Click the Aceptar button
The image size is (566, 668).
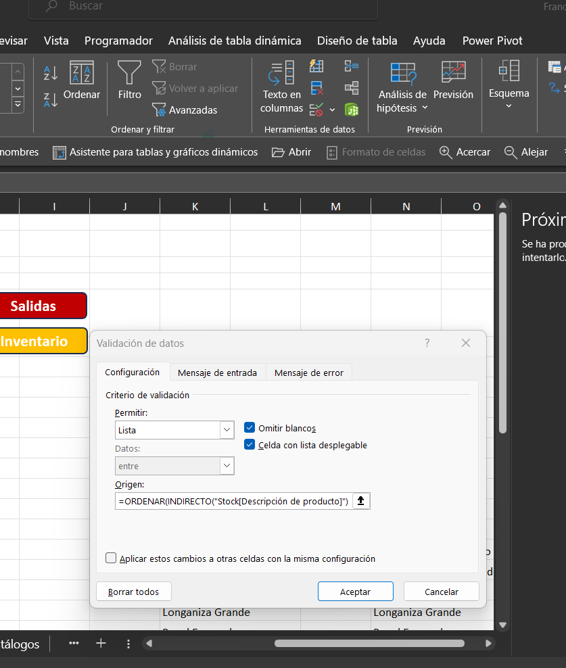pos(355,591)
